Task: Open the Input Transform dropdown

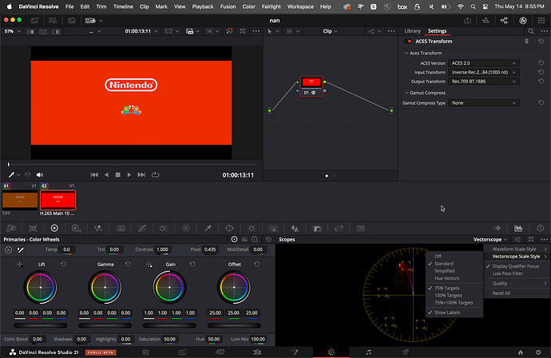Action: (483, 72)
